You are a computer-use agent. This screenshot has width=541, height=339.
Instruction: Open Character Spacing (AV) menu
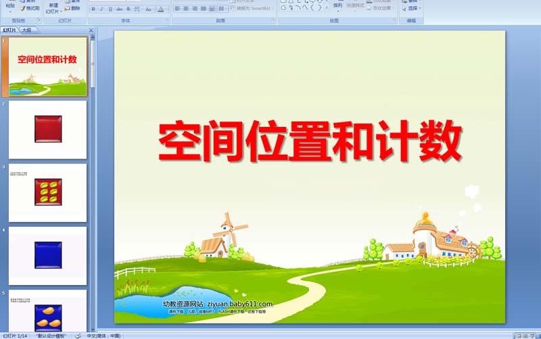pyautogui.click(x=137, y=9)
